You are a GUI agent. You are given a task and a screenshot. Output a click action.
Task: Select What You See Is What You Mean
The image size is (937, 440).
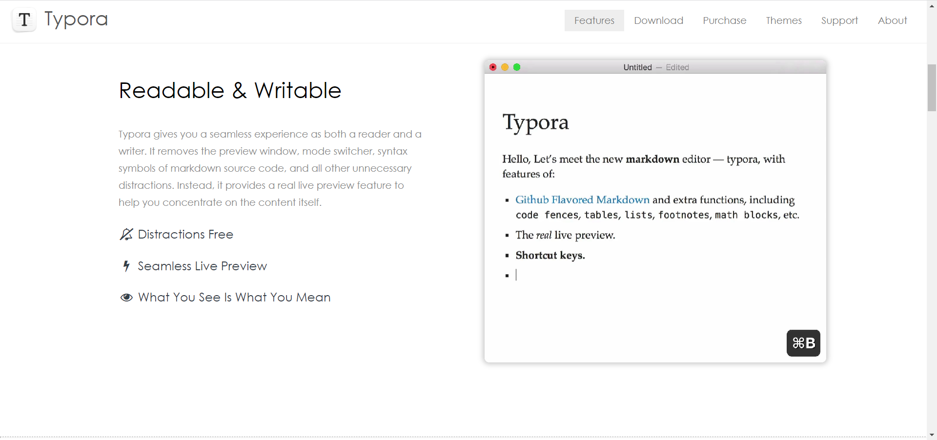(234, 298)
